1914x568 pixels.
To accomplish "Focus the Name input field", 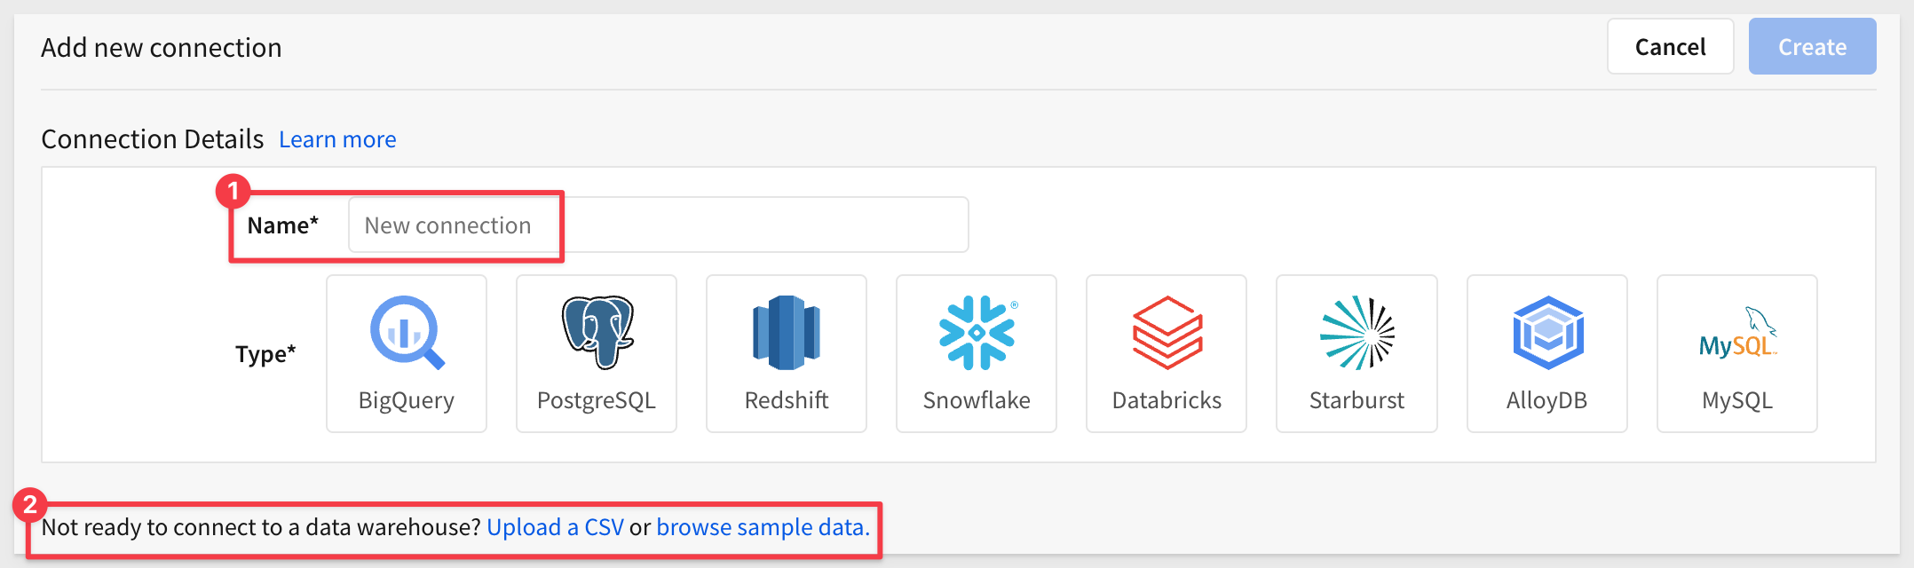I will pyautogui.click(x=658, y=225).
